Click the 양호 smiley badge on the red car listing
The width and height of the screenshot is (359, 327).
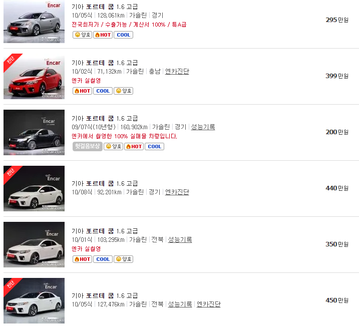123,91
